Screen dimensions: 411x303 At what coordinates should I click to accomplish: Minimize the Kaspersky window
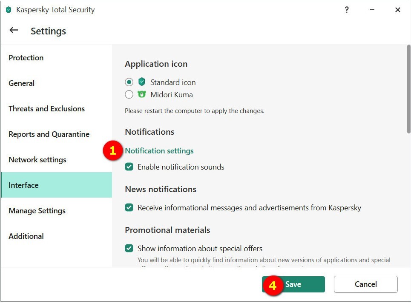click(372, 10)
